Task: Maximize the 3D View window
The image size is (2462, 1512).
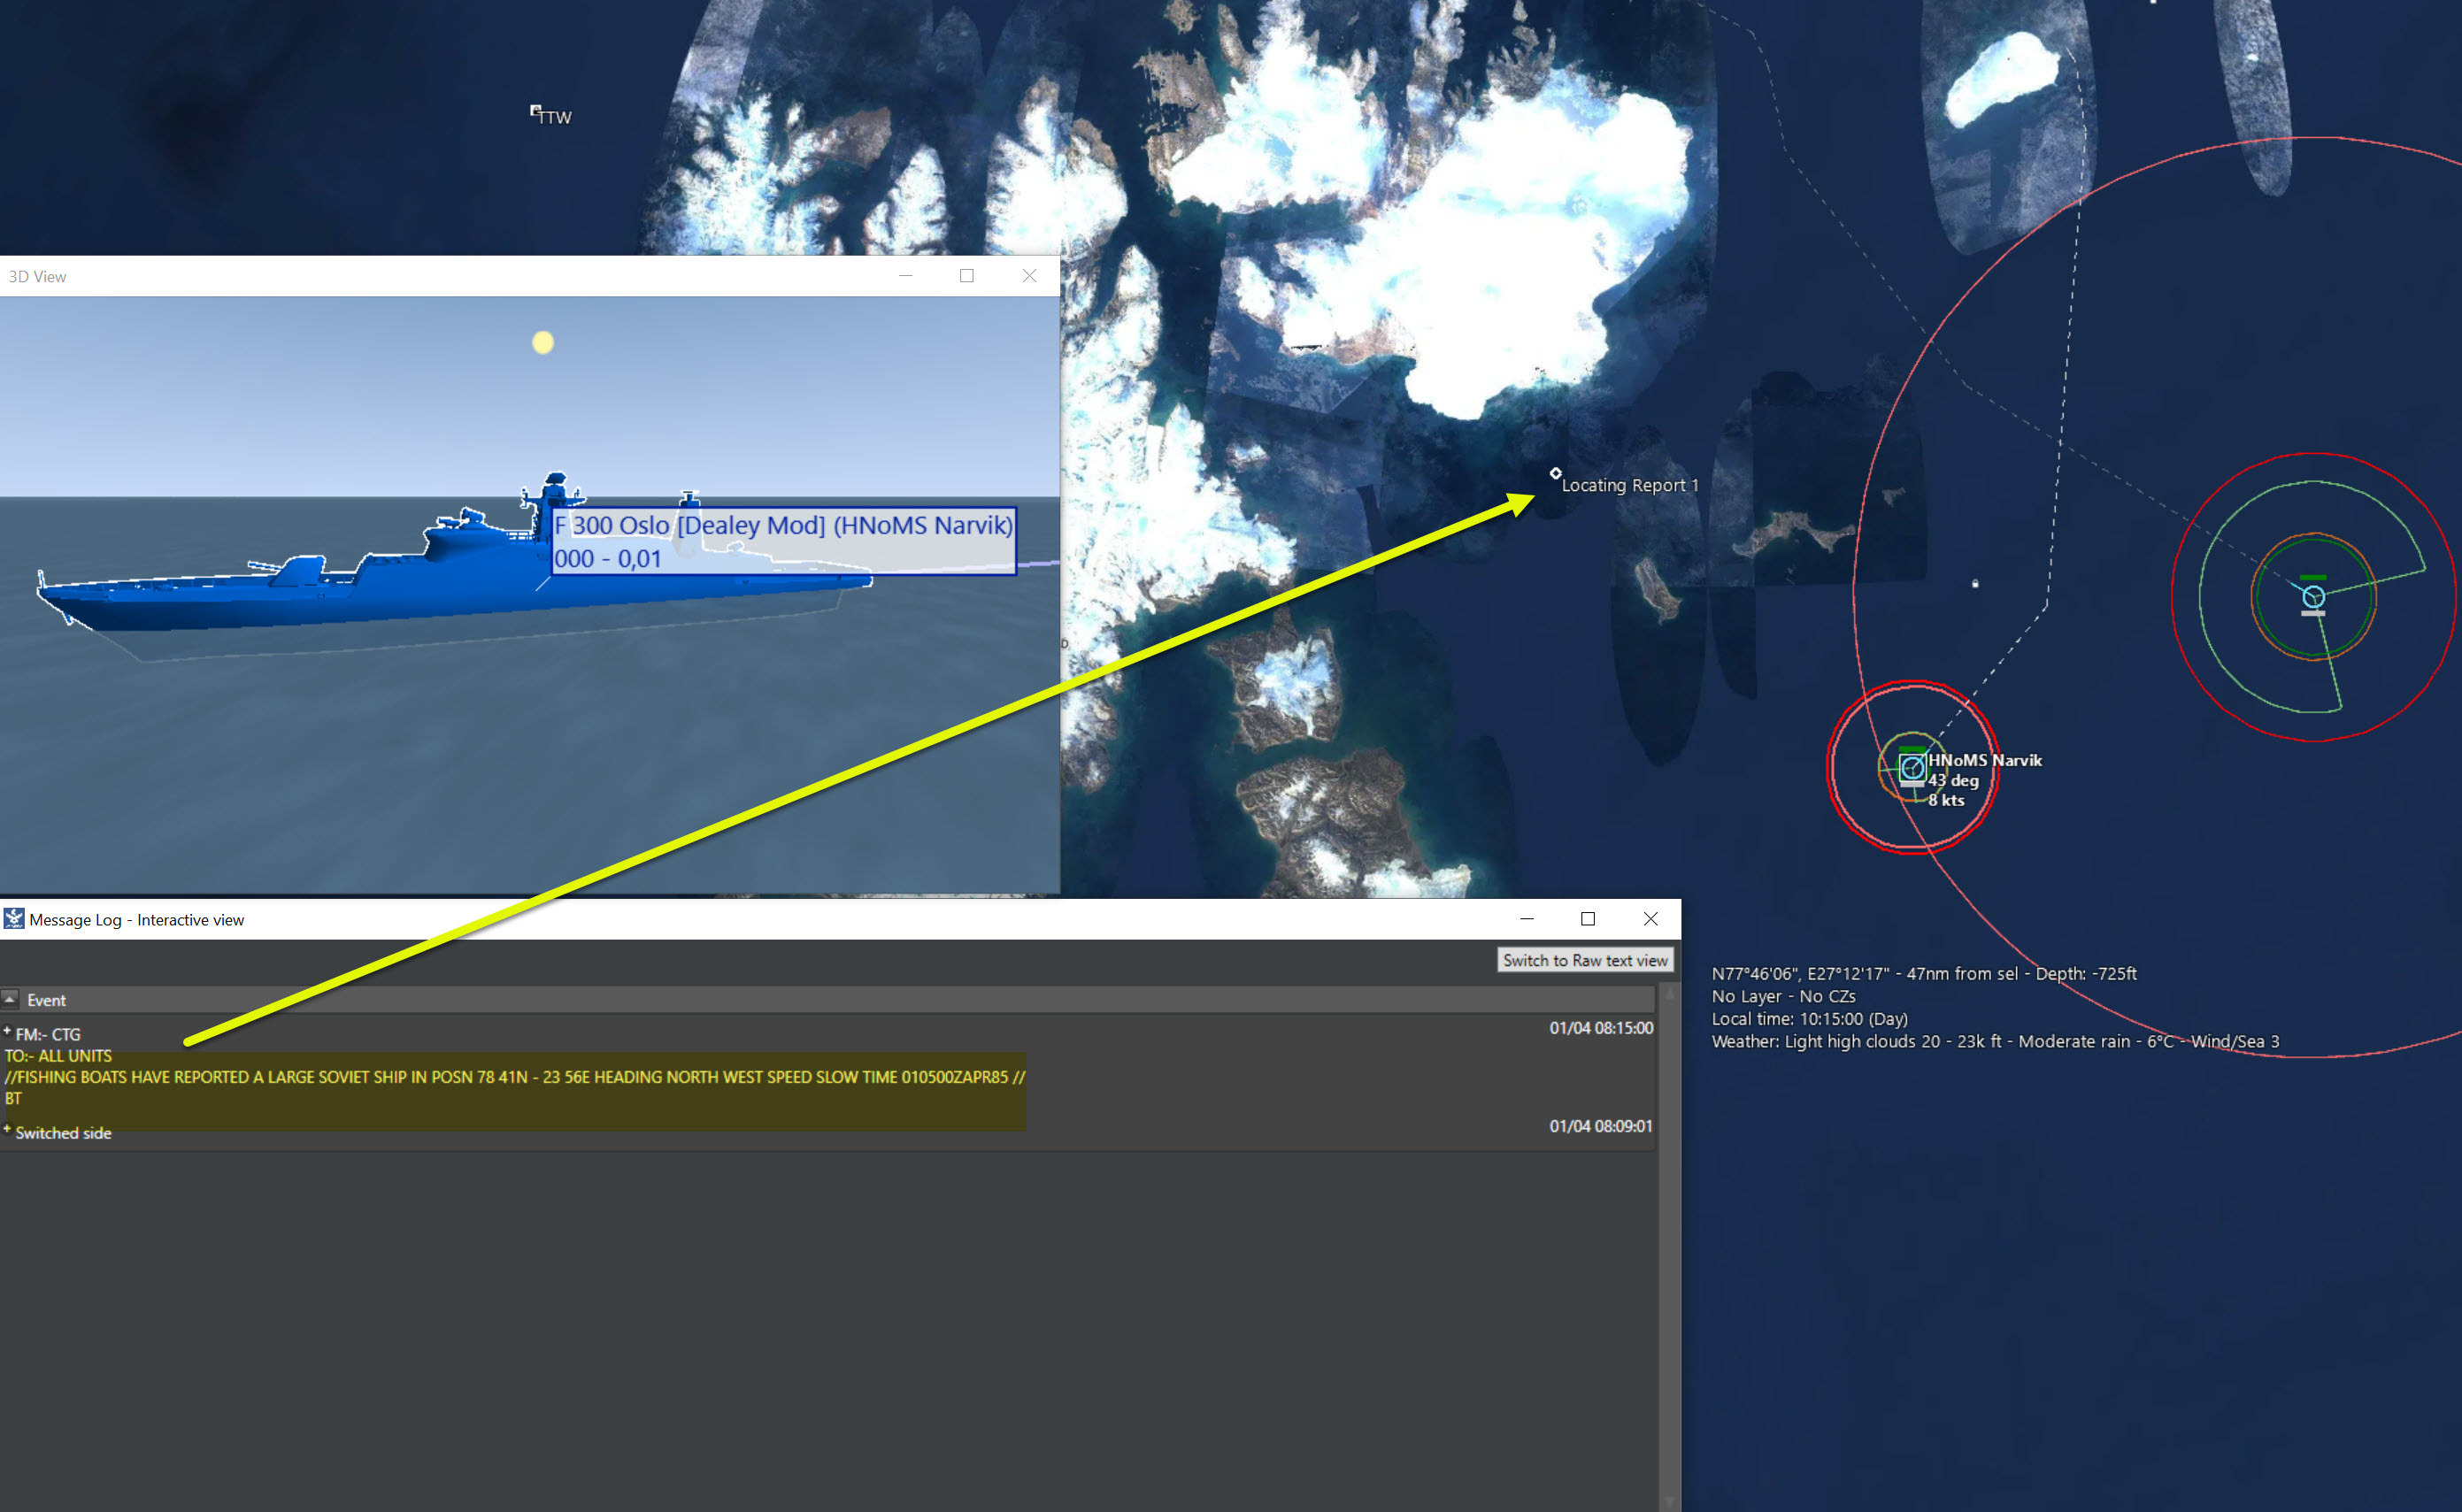Action: click(966, 276)
